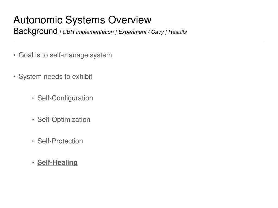Select the arrow bullet before Self-Configuration
The image size is (278, 208).
33,98
